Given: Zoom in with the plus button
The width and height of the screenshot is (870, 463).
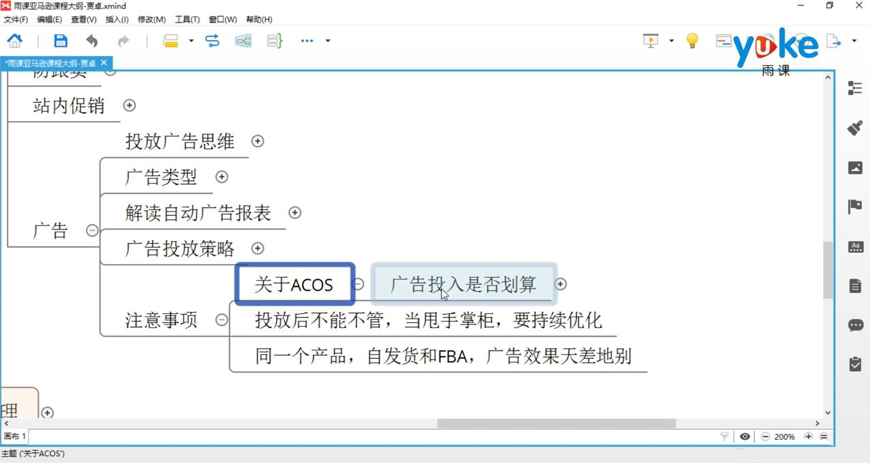Looking at the screenshot, I should tap(808, 436).
